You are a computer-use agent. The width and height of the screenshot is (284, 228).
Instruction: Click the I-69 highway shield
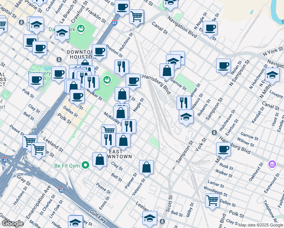point(114,23)
